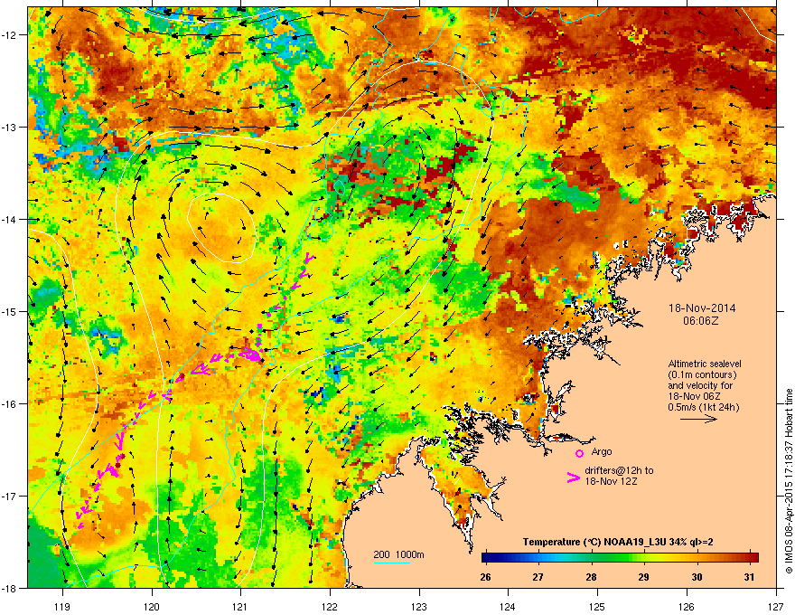
Task: Click the latitude axis label -17
Action: pos(9,496)
